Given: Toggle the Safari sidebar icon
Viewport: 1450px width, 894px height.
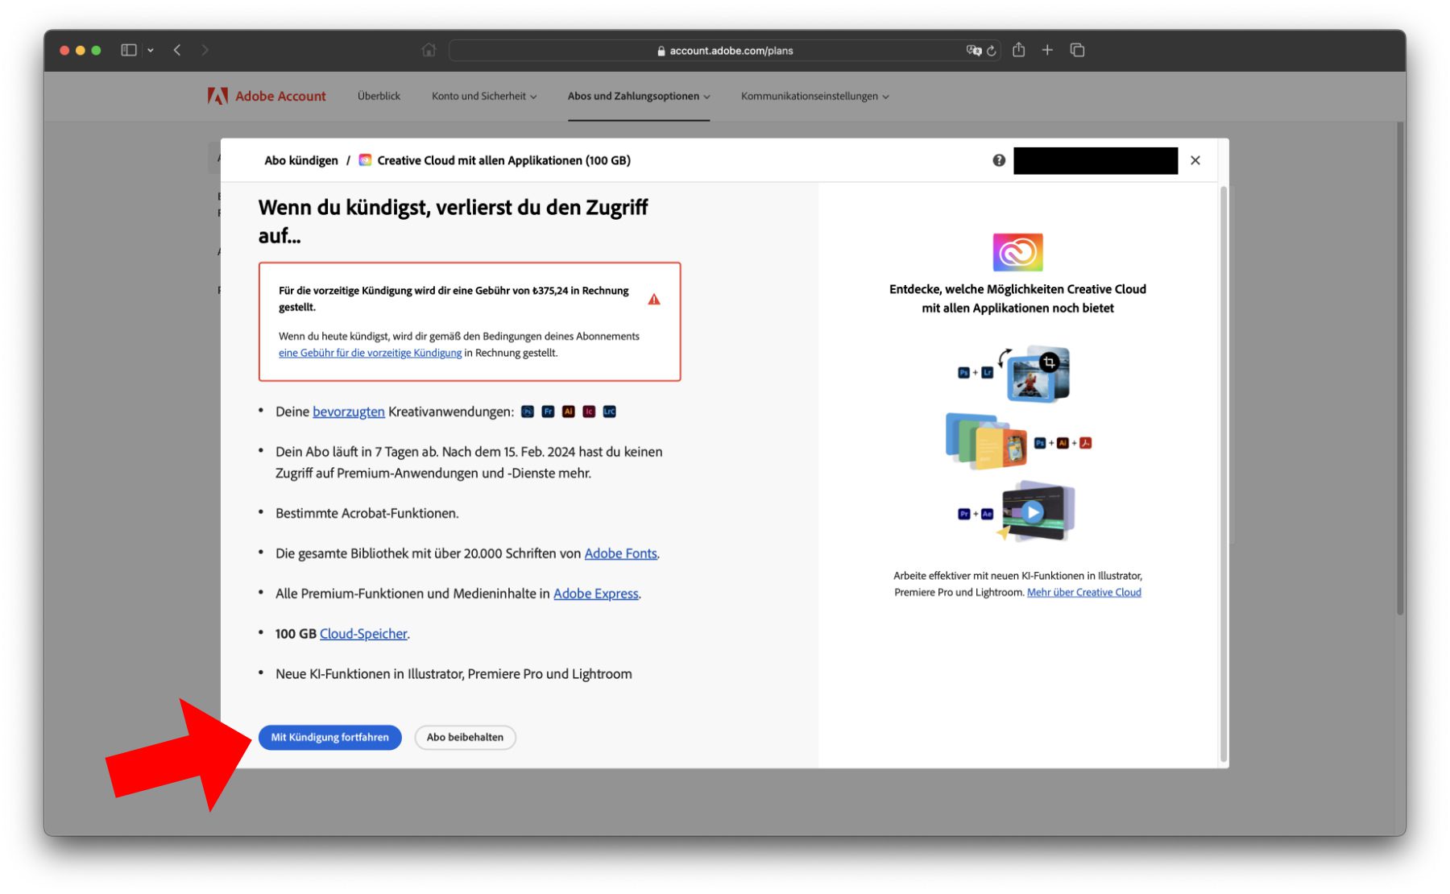Looking at the screenshot, I should [129, 50].
